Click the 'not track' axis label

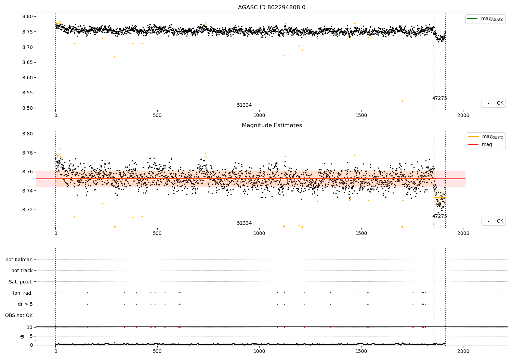pyautogui.click(x=22, y=270)
